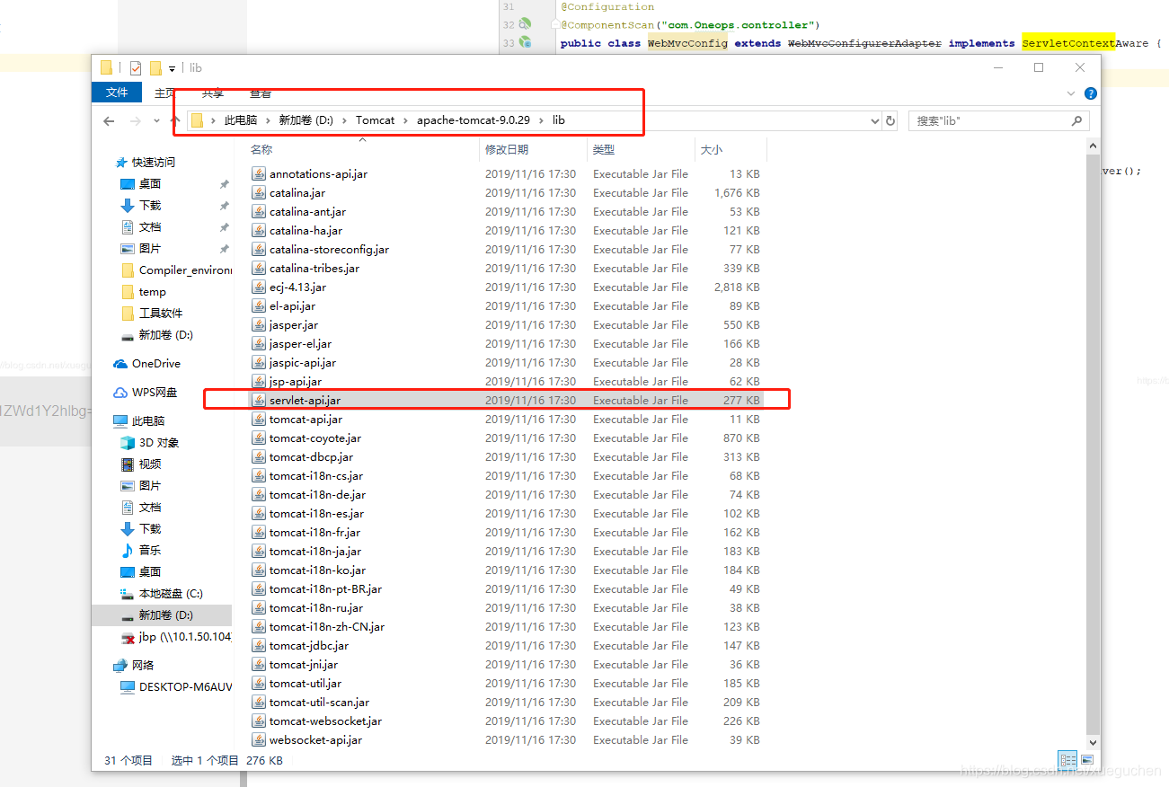Select the catalina.jar file icon

(259, 193)
